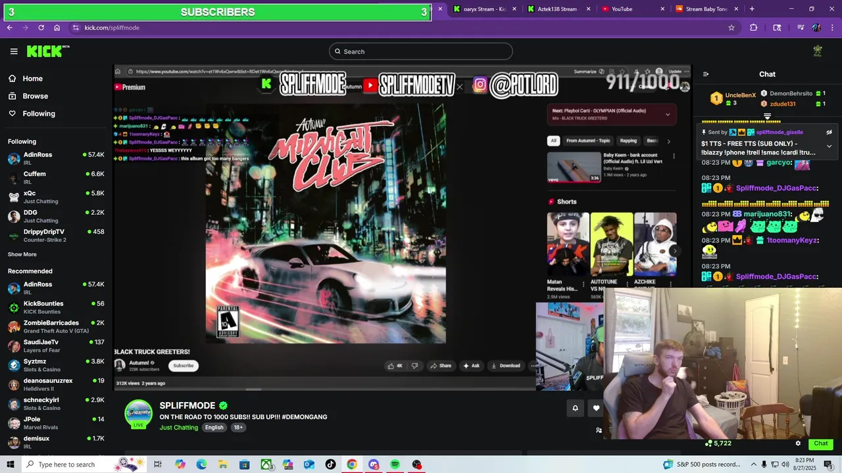
Task: Select the Rapping topic chip
Action: click(x=628, y=141)
